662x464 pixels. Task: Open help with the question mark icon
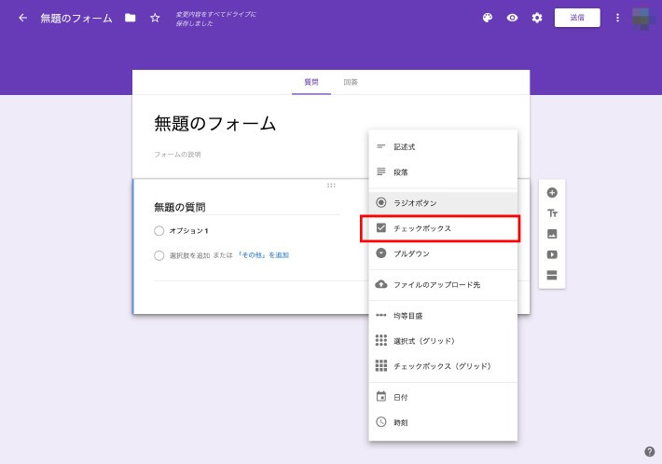click(649, 452)
